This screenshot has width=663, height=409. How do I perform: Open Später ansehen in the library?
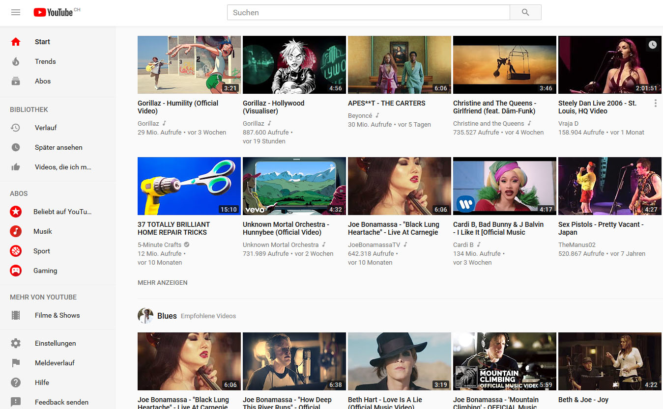click(x=58, y=147)
